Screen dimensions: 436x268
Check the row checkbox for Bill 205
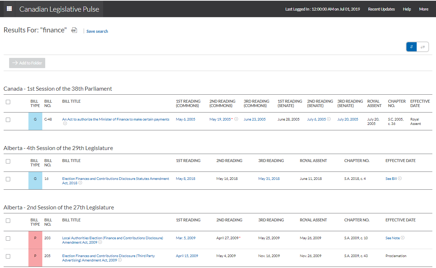click(x=8, y=256)
